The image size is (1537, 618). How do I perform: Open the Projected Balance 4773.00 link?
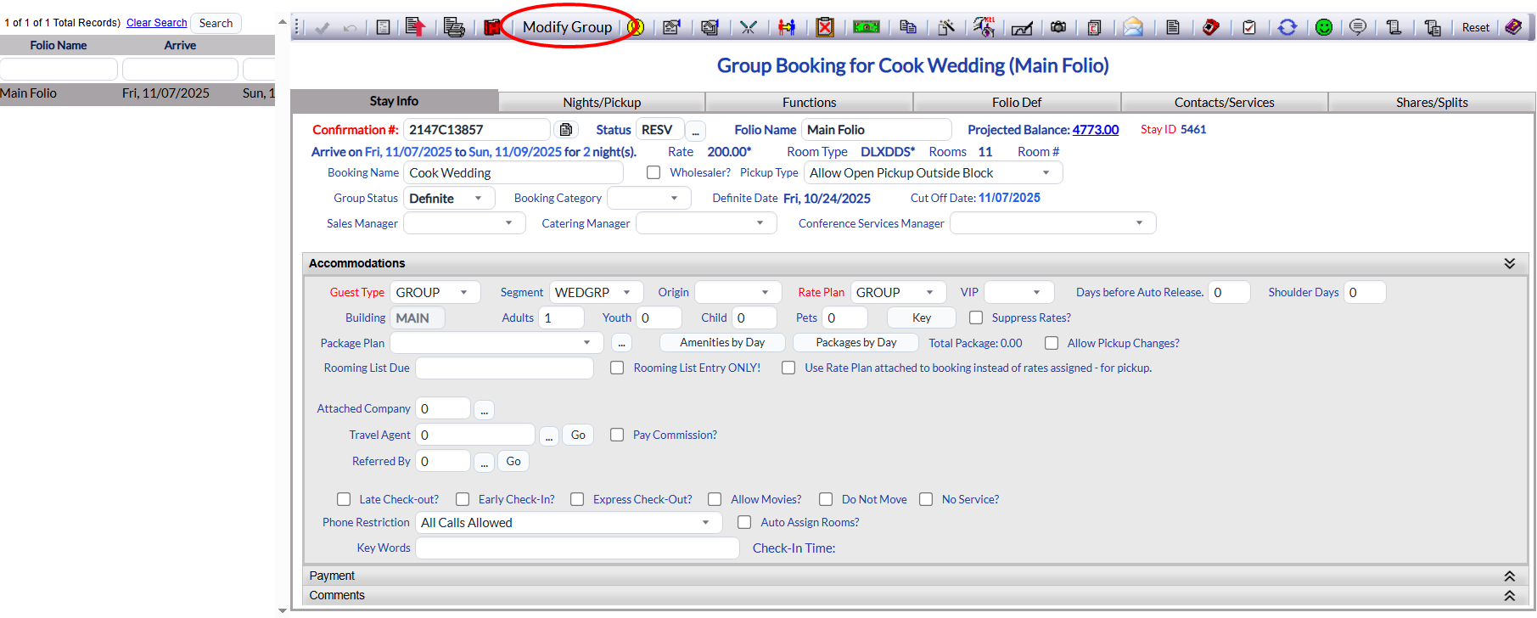point(1095,130)
